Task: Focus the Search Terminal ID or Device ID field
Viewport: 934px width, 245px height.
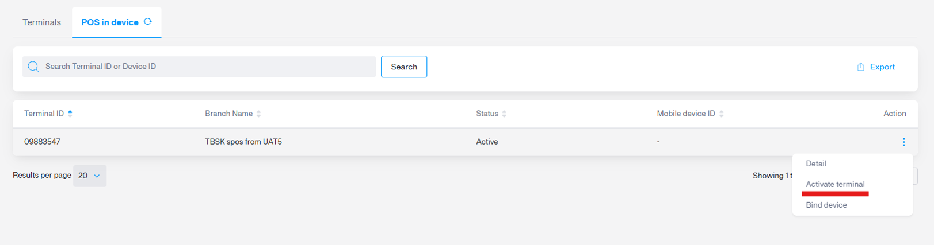Action: click(x=199, y=67)
